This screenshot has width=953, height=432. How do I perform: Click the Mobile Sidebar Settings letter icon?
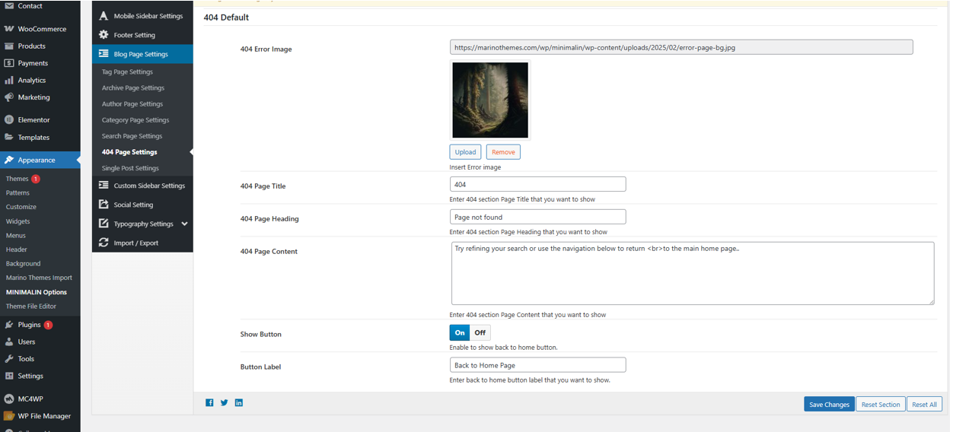(x=104, y=16)
